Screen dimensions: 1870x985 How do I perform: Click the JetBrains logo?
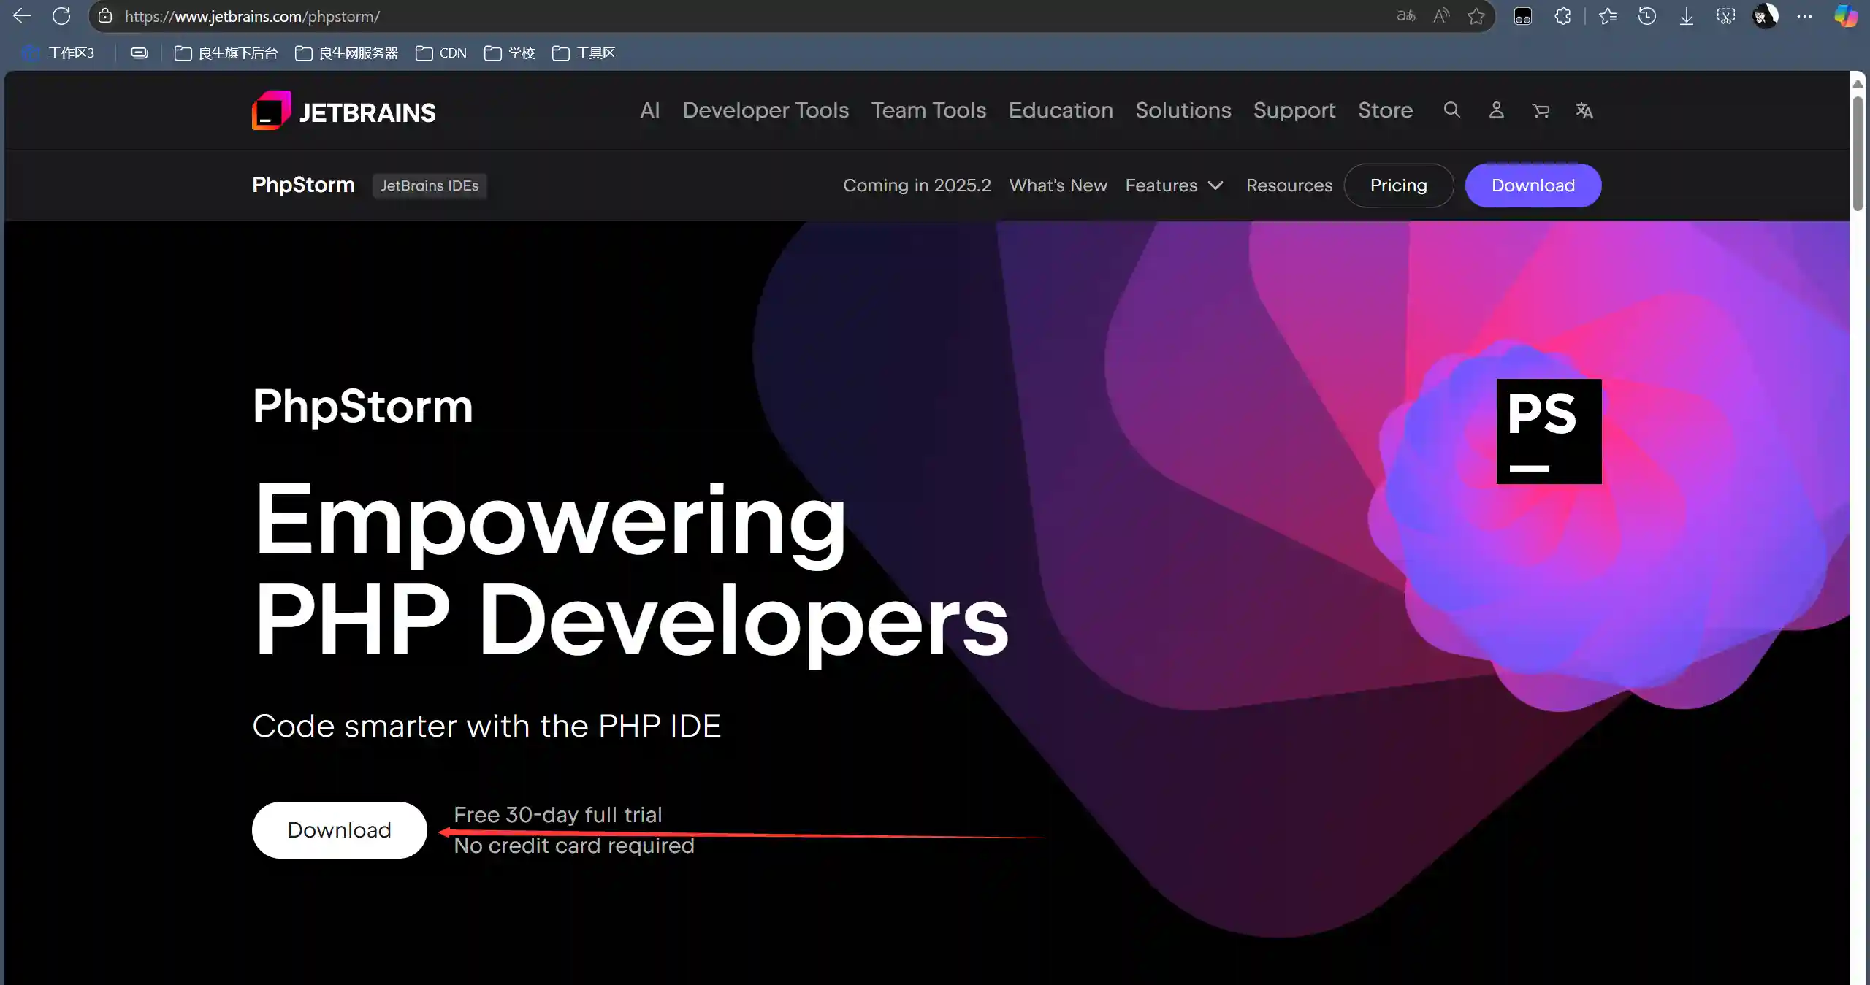343,111
